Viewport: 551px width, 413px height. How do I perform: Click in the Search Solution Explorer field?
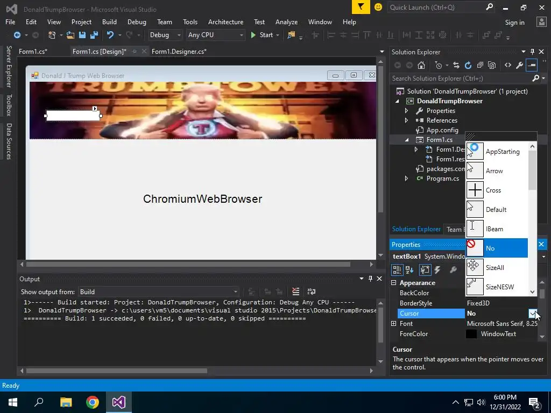[461, 79]
